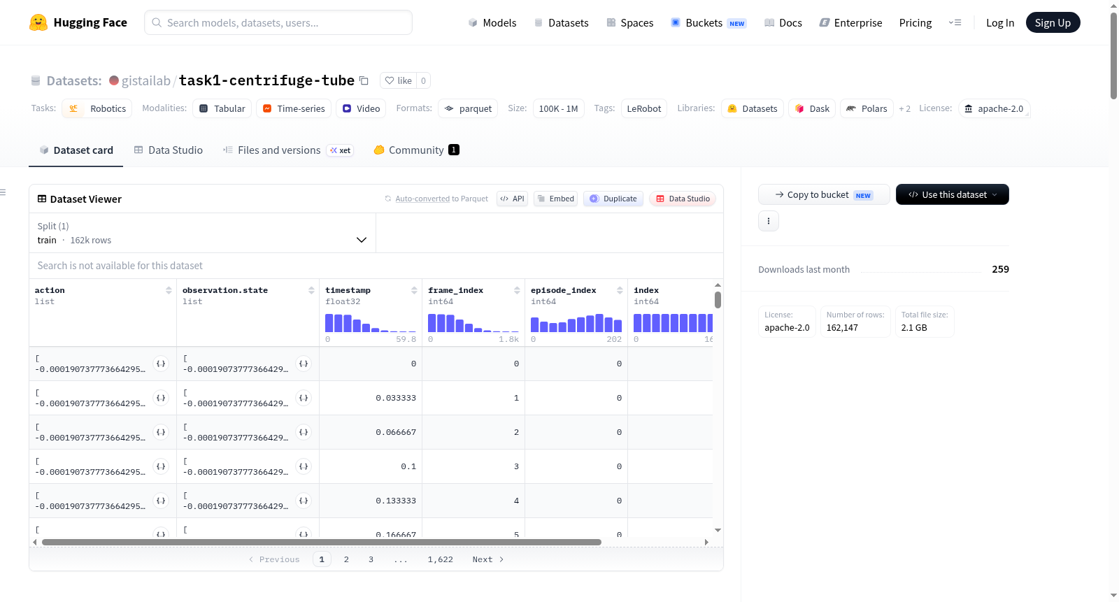Copy dataset name with the copy icon
Screen dimensions: 1119x602
364,80
